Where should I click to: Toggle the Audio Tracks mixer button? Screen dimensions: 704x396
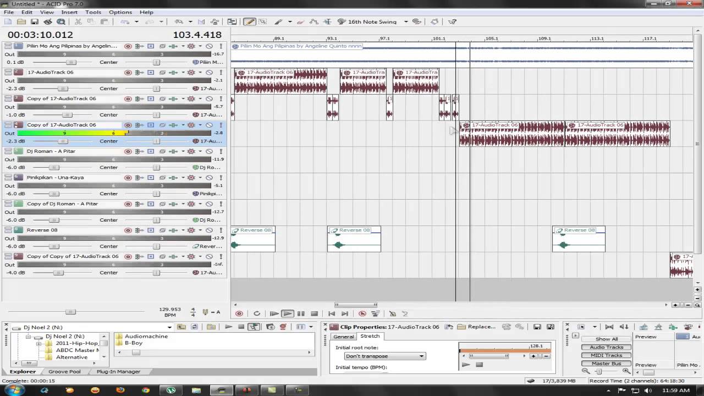(x=606, y=348)
